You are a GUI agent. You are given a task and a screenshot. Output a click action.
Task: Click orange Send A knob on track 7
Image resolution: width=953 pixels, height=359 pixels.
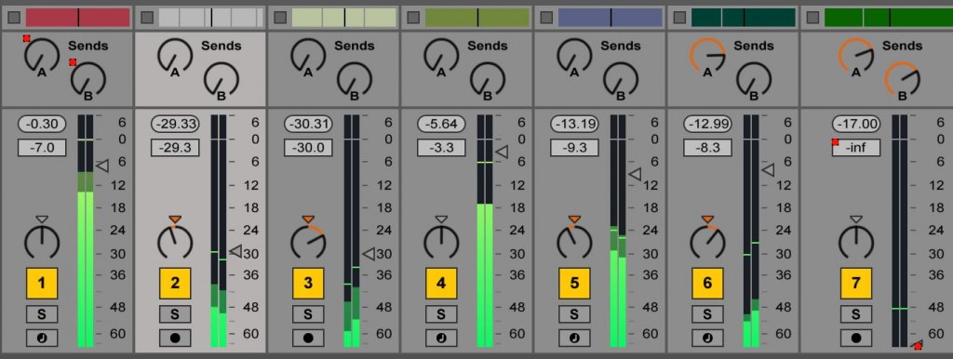tap(856, 56)
